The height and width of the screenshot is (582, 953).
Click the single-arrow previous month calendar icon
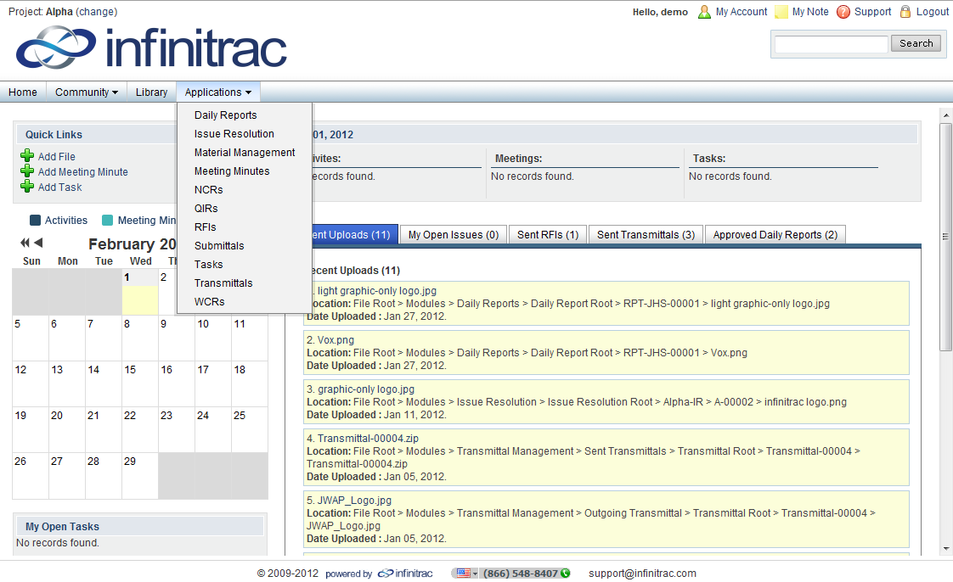[x=38, y=243]
